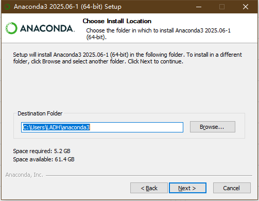The width and height of the screenshot is (259, 201).
Task: Minimize the Anaconda3 Setup window
Action: (199, 7)
